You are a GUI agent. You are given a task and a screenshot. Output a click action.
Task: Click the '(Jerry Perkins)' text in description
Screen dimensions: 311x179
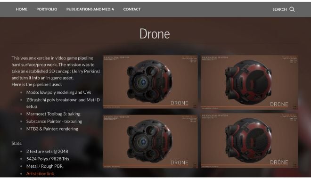click(x=86, y=71)
